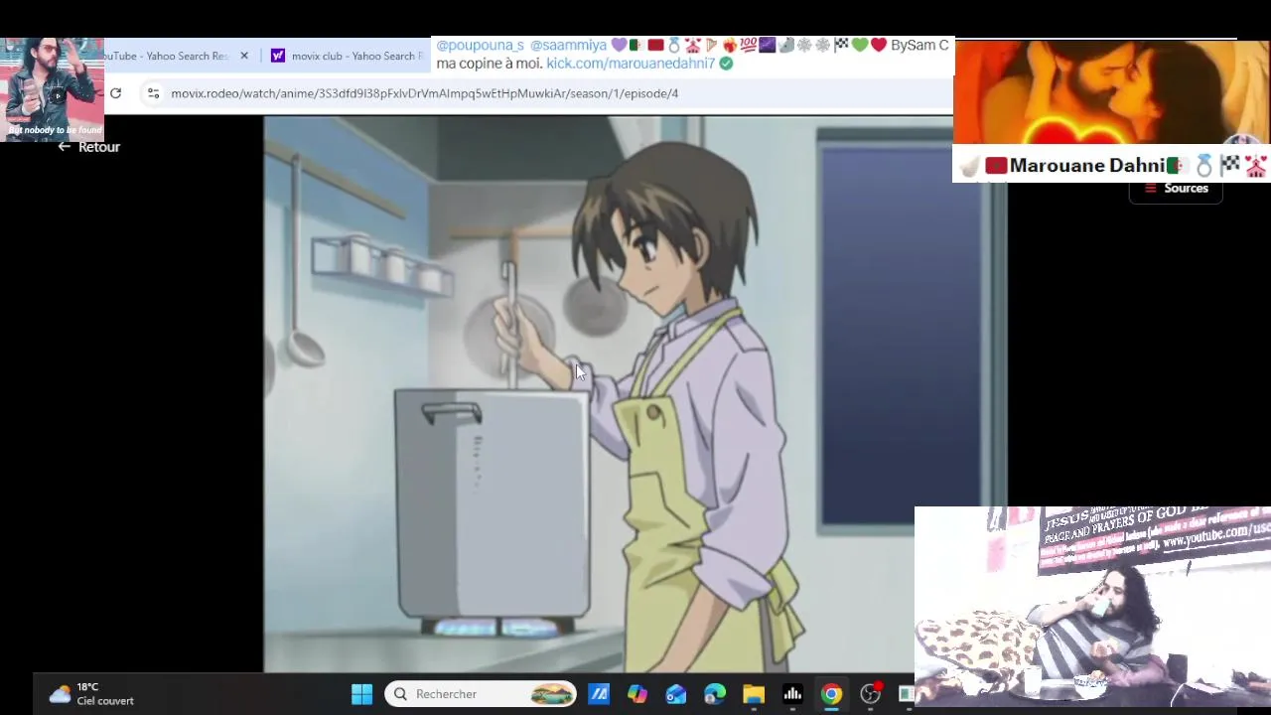Image resolution: width=1271 pixels, height=715 pixels.
Task: Reload the movix.rodeo page
Action: point(115,93)
